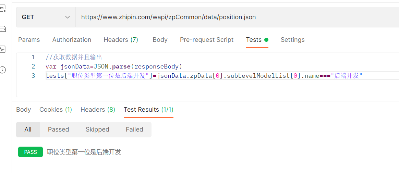The width and height of the screenshot is (399, 173).
Task: Select the Tests tab
Action: [x=254, y=40]
